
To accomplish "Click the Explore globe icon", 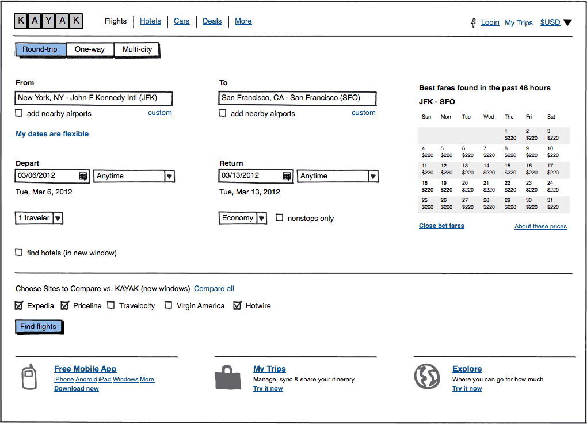I will [427, 376].
